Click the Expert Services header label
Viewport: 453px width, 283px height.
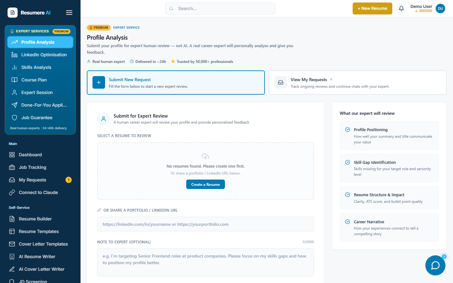[x=32, y=31]
